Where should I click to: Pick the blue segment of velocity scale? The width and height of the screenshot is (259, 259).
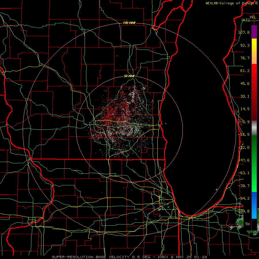[x=254, y=205]
